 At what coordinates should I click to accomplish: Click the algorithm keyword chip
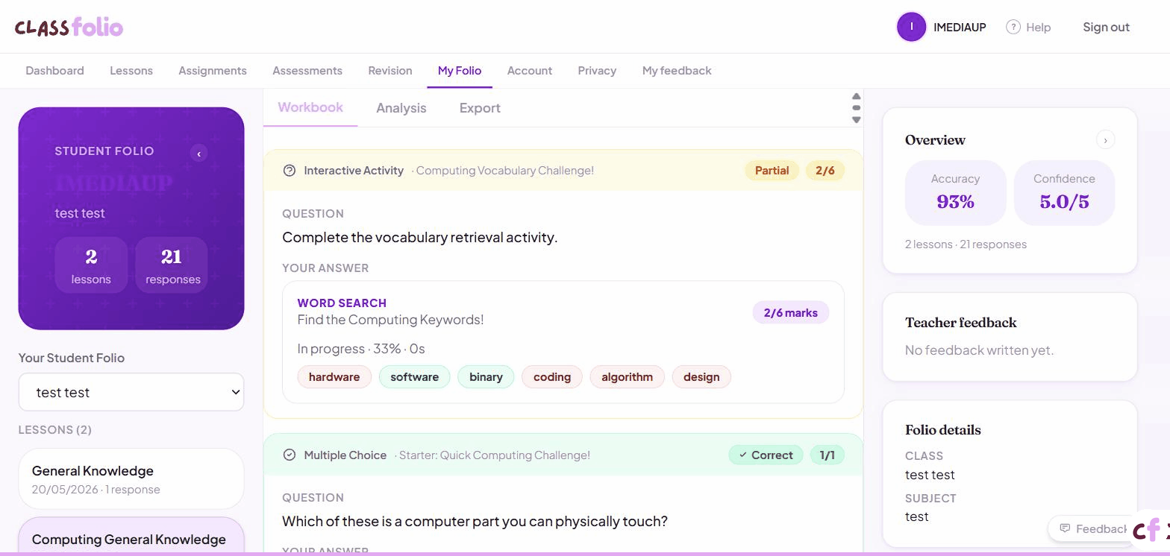[627, 377]
